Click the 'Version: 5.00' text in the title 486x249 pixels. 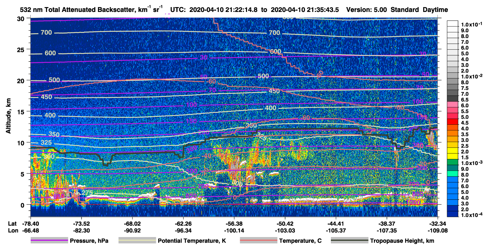[367, 10]
